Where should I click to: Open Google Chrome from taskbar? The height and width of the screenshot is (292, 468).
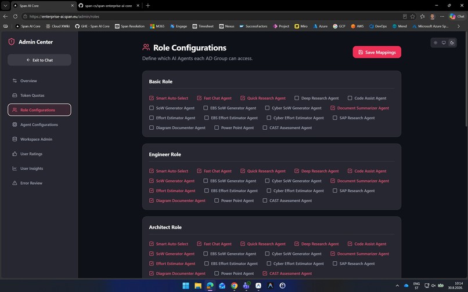click(x=235, y=286)
